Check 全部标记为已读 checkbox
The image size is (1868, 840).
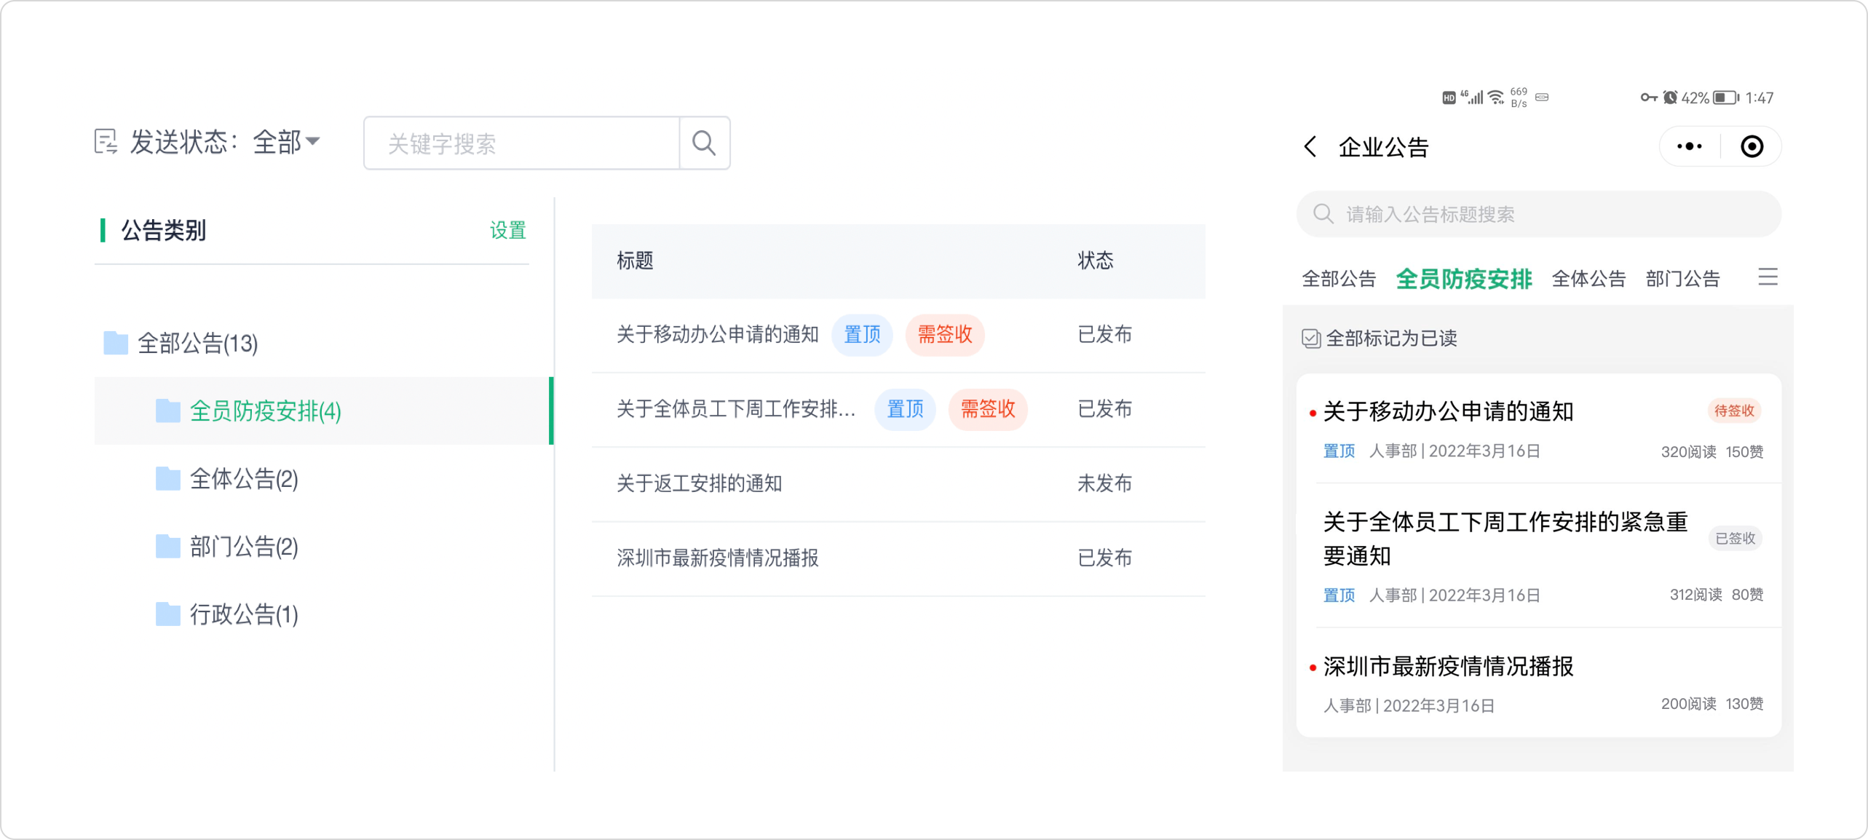1311,338
